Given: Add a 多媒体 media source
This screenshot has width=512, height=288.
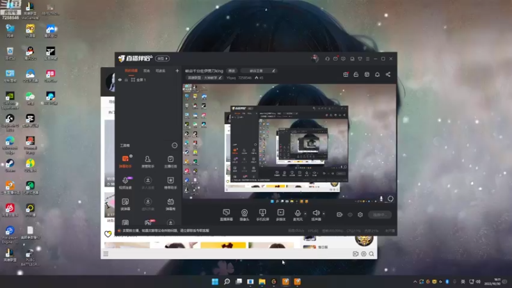Looking at the screenshot, I should click(x=281, y=215).
